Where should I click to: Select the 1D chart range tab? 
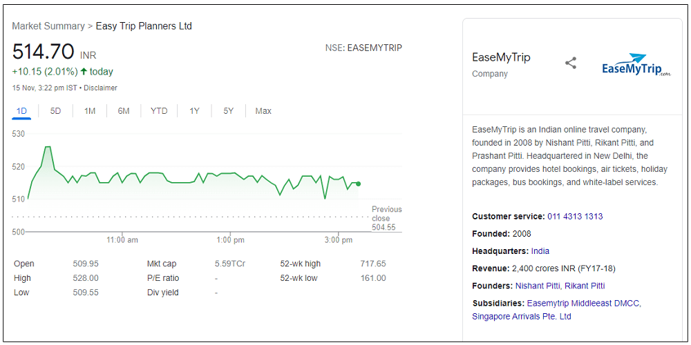pyautogui.click(x=21, y=111)
